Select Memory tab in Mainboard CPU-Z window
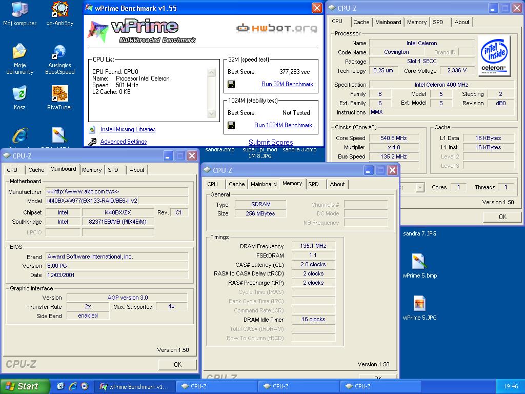The height and width of the screenshot is (394, 525). 92,170
